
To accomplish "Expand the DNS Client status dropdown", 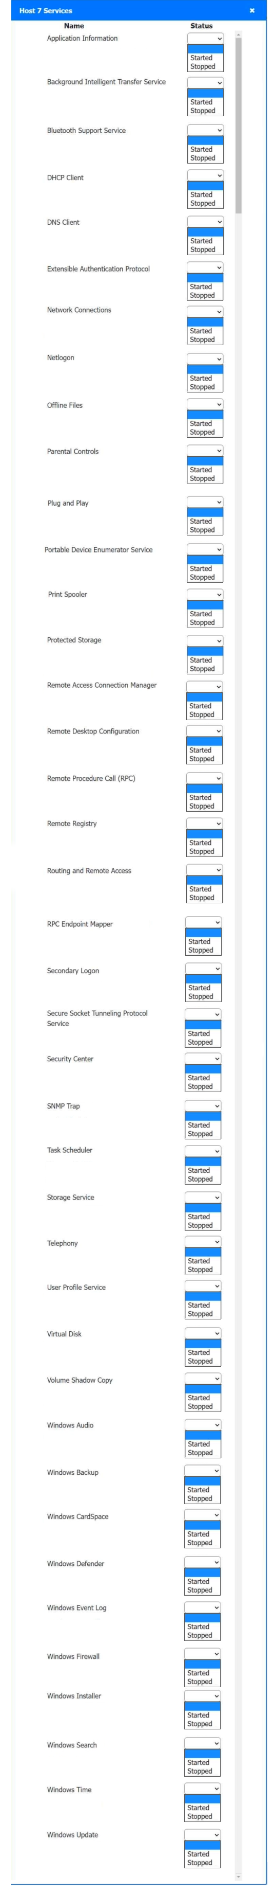I will coord(205,222).
